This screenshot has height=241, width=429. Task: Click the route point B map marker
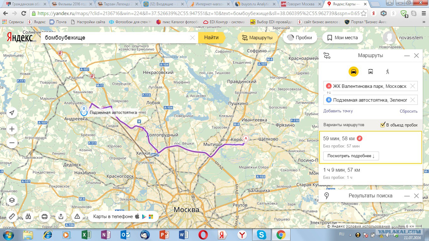point(84,110)
